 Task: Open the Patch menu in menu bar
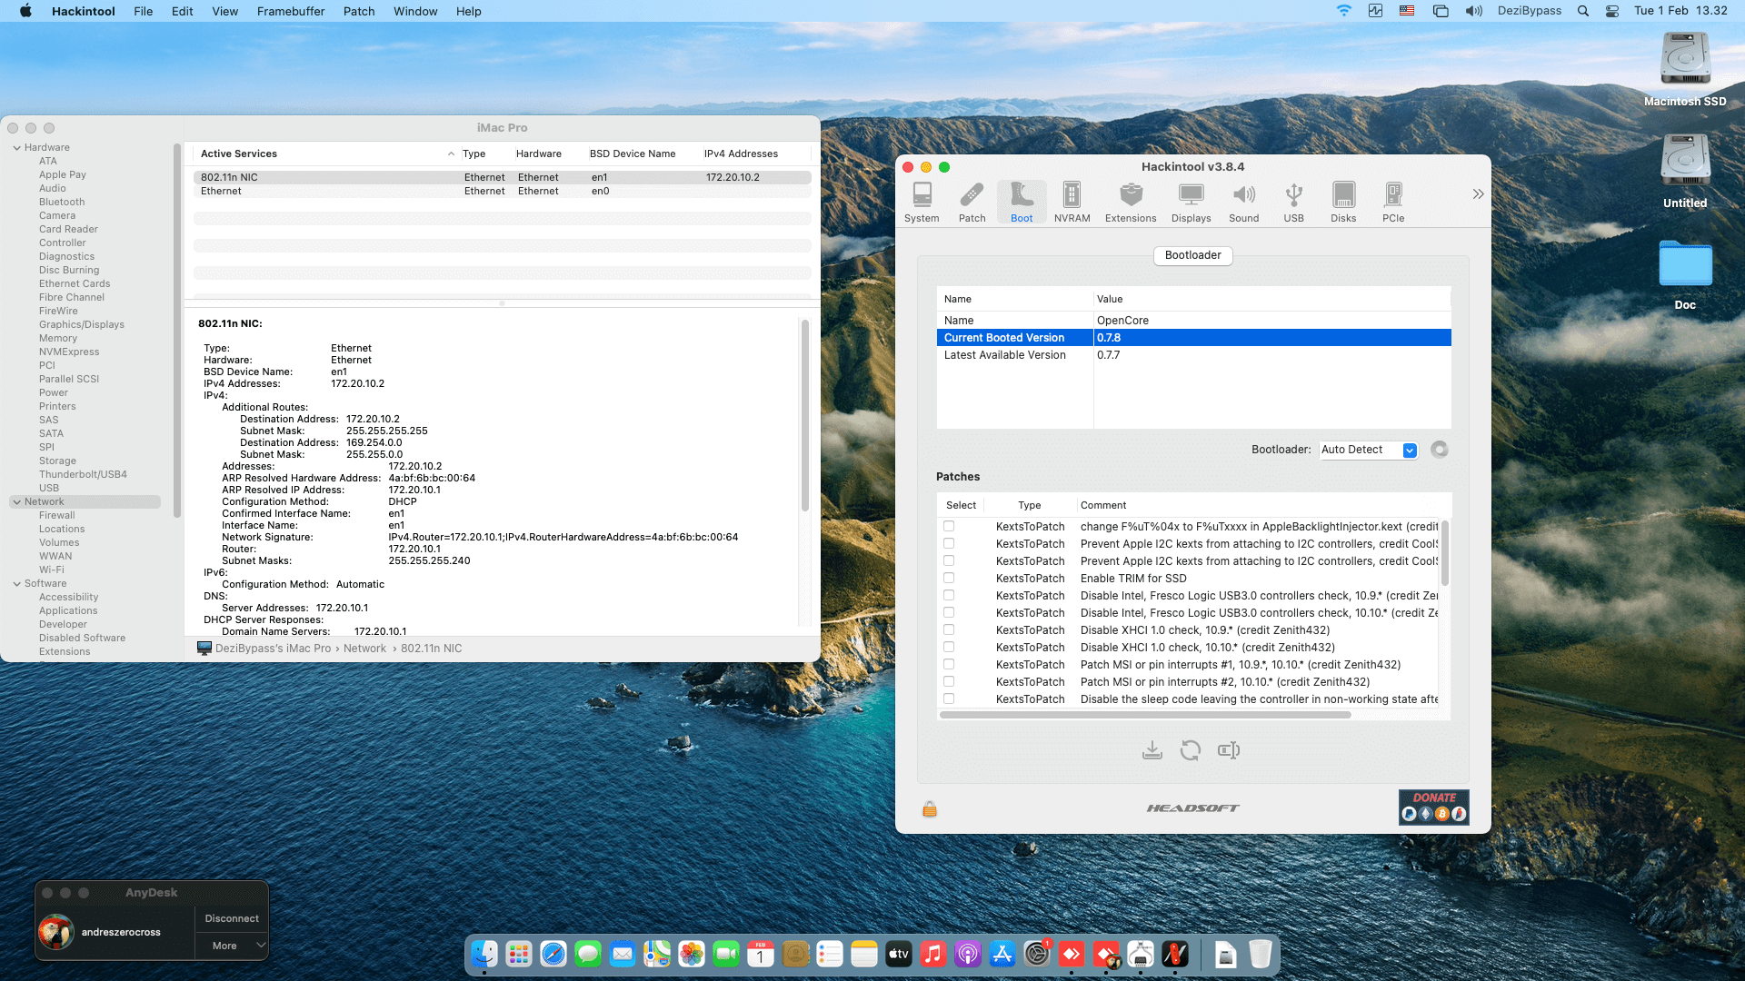tap(358, 11)
